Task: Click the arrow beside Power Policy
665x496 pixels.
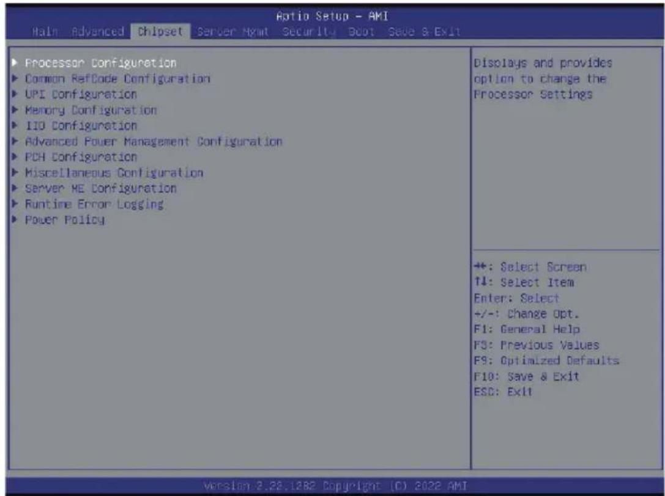Action: point(15,219)
